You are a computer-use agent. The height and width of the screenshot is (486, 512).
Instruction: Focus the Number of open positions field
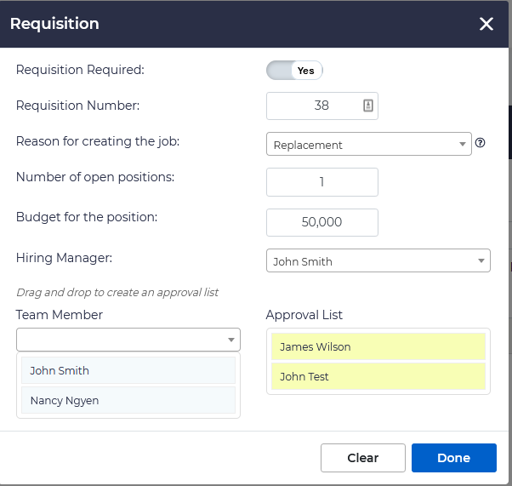coord(321,182)
